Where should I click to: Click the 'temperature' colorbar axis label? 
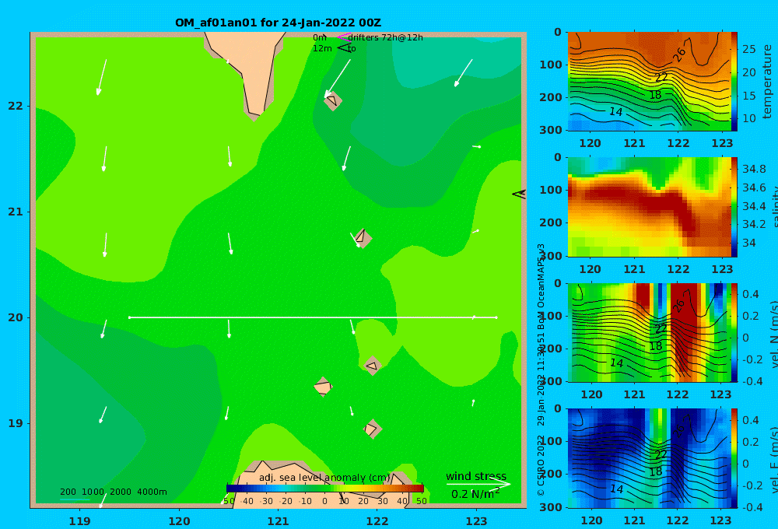[x=767, y=82]
